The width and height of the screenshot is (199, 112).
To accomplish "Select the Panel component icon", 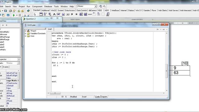I will click(103, 14).
